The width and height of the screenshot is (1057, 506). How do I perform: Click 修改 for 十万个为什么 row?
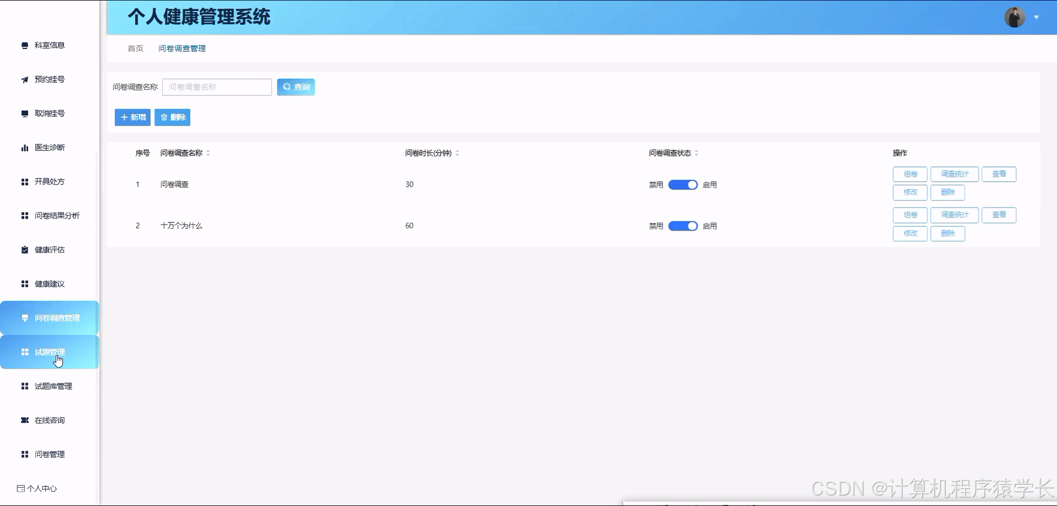[910, 234]
